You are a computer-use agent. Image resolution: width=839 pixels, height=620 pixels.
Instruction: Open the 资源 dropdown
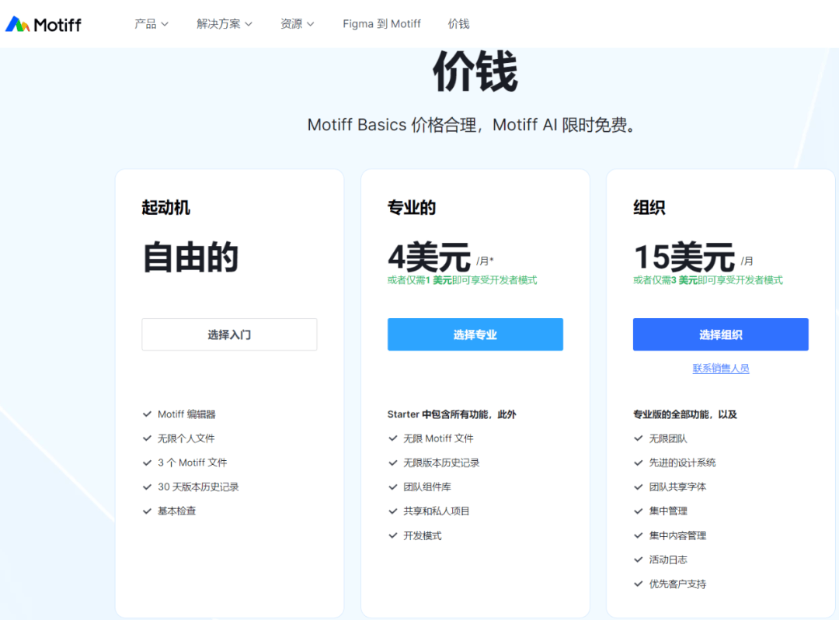pos(298,24)
